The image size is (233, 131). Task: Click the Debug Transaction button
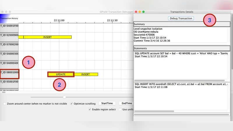coord(181,18)
